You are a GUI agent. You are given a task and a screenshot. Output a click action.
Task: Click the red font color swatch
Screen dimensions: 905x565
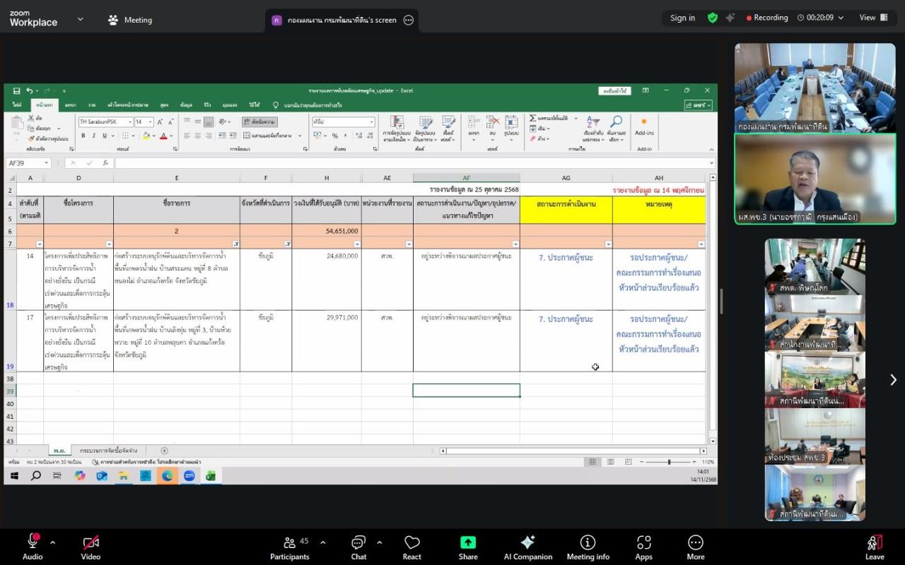pyautogui.click(x=163, y=136)
